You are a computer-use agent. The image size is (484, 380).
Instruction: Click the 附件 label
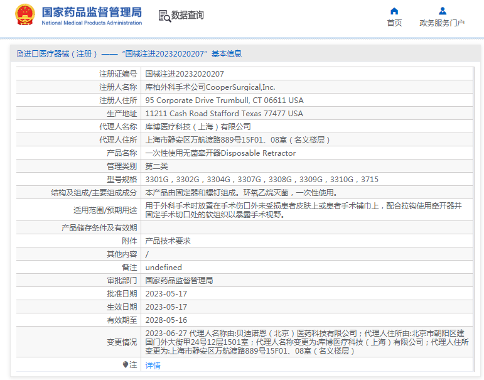129,241
